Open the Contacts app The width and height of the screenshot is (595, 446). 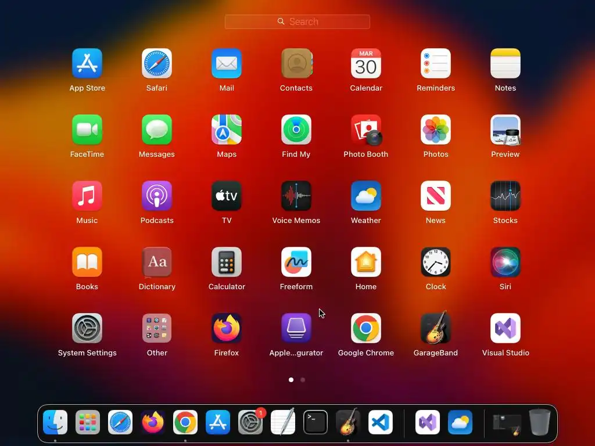pyautogui.click(x=296, y=63)
